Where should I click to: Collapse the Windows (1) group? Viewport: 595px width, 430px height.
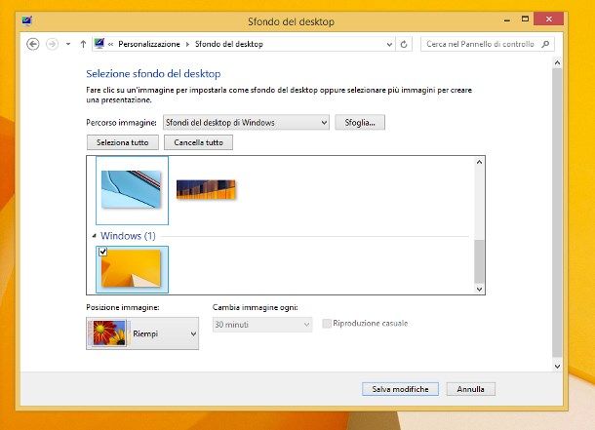pos(94,236)
